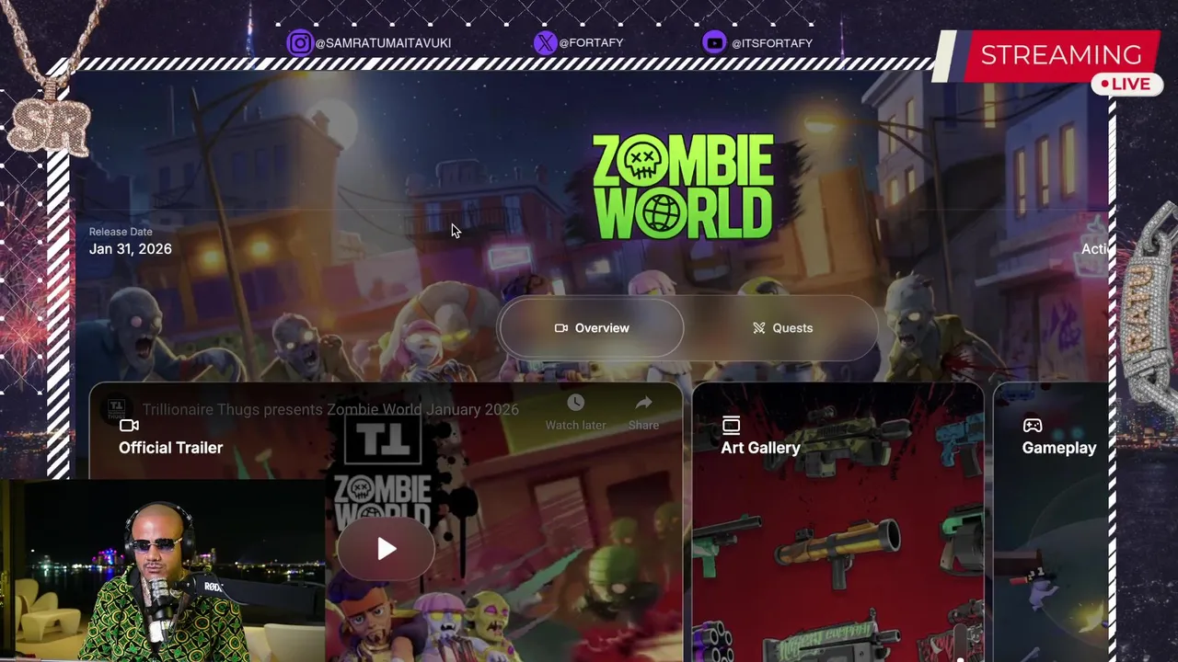
Task: Play the official trailer video
Action: 386,549
